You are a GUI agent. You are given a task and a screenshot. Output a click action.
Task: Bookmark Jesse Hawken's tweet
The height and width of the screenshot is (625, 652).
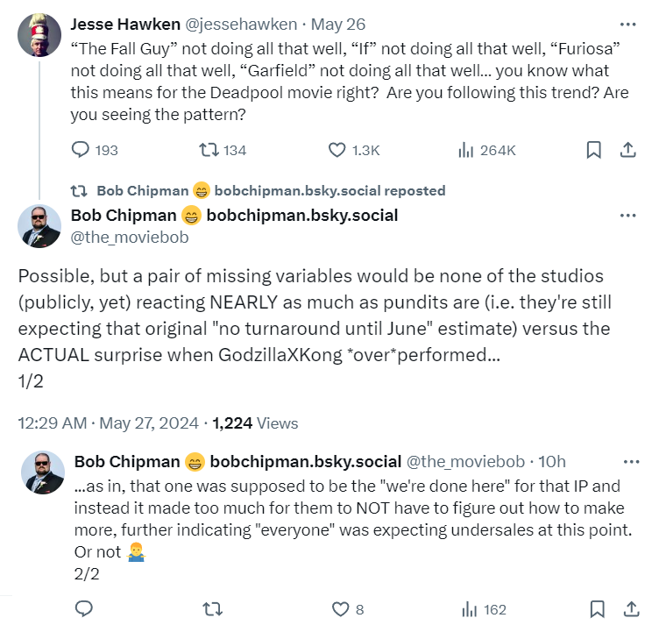(594, 151)
